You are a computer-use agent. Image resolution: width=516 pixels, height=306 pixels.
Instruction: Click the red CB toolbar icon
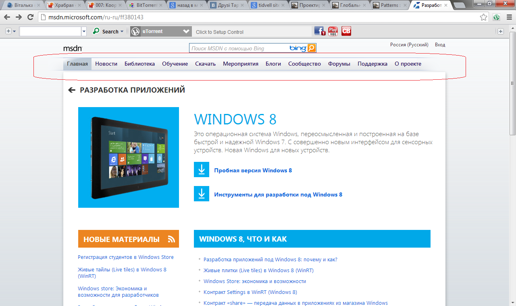pos(346,31)
